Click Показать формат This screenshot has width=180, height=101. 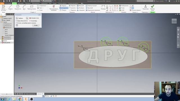click(x=135, y=10)
